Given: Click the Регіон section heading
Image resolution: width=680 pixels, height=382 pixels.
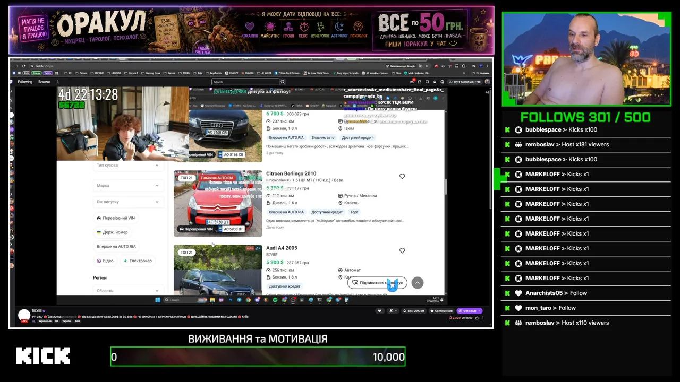Looking at the screenshot, I should pyautogui.click(x=100, y=277).
